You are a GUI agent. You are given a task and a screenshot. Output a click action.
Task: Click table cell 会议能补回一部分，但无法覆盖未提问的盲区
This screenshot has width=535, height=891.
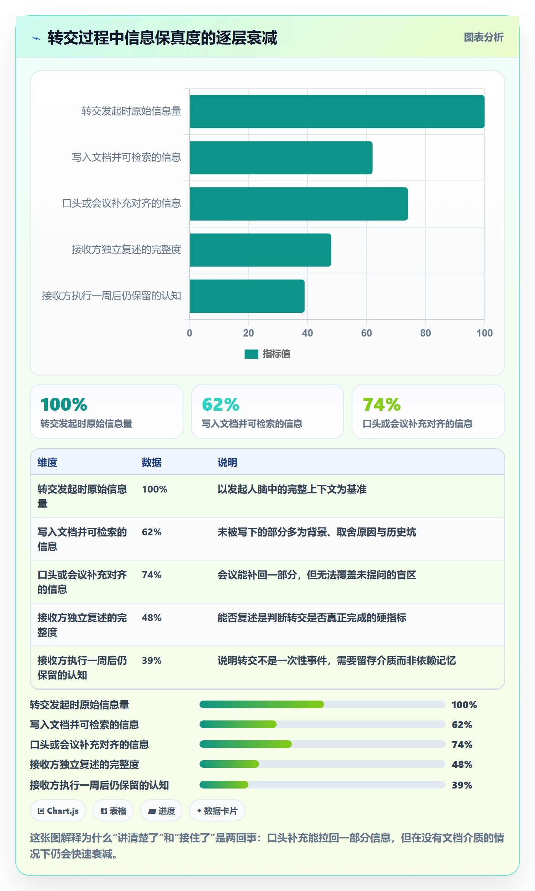coord(317,575)
